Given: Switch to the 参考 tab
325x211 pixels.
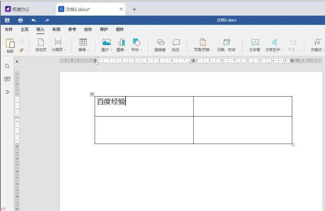Looking at the screenshot, I should [x=72, y=29].
